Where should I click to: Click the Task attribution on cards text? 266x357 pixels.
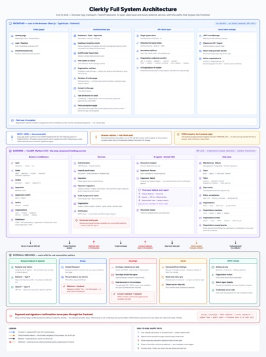click(88, 95)
